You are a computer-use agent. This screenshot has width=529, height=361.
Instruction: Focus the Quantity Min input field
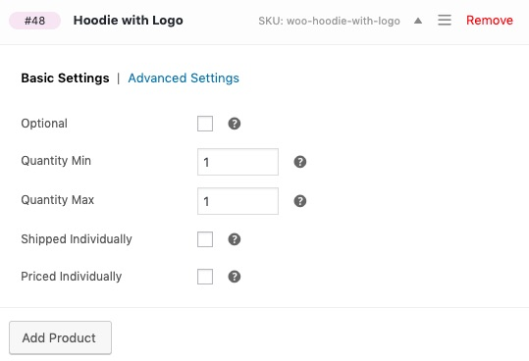(238, 162)
